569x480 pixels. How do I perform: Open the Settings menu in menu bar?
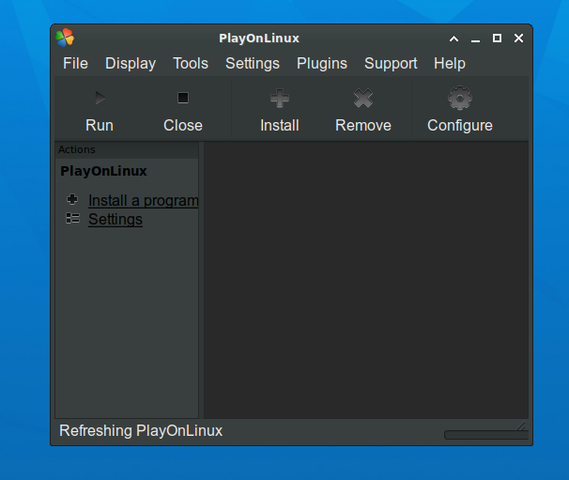(x=253, y=64)
